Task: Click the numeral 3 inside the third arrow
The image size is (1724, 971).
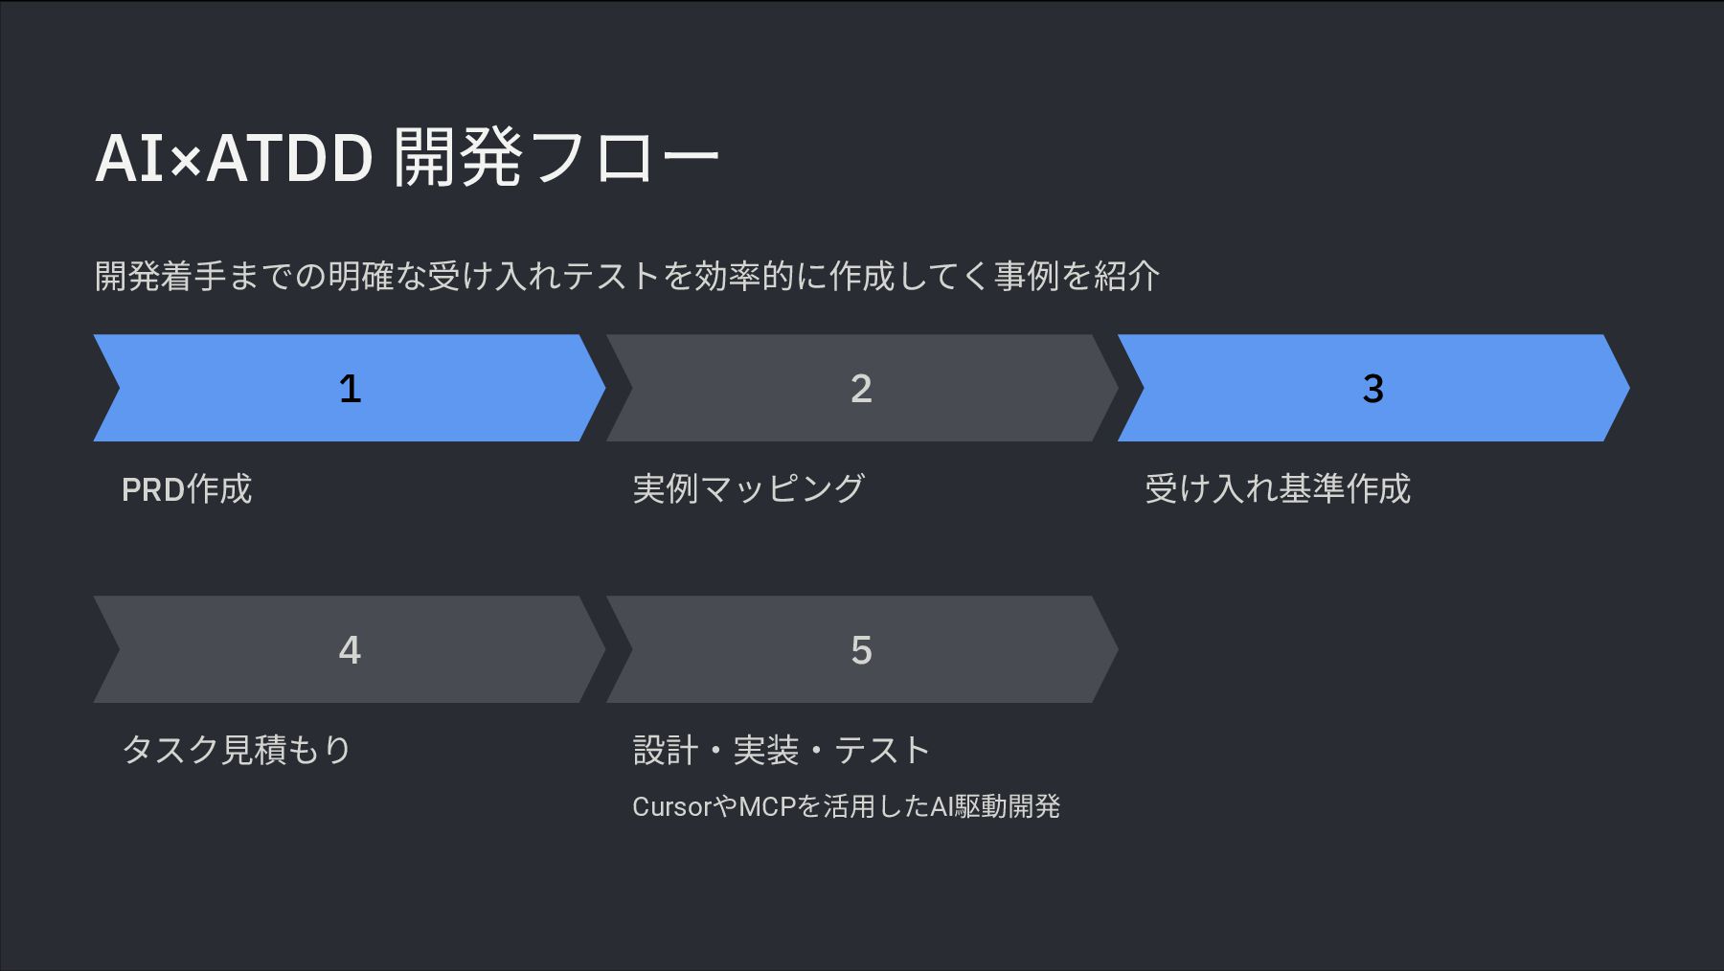Action: click(x=1372, y=389)
